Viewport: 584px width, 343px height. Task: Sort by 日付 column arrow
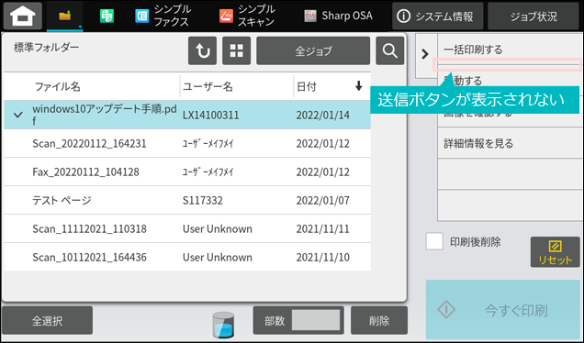pyautogui.click(x=358, y=86)
